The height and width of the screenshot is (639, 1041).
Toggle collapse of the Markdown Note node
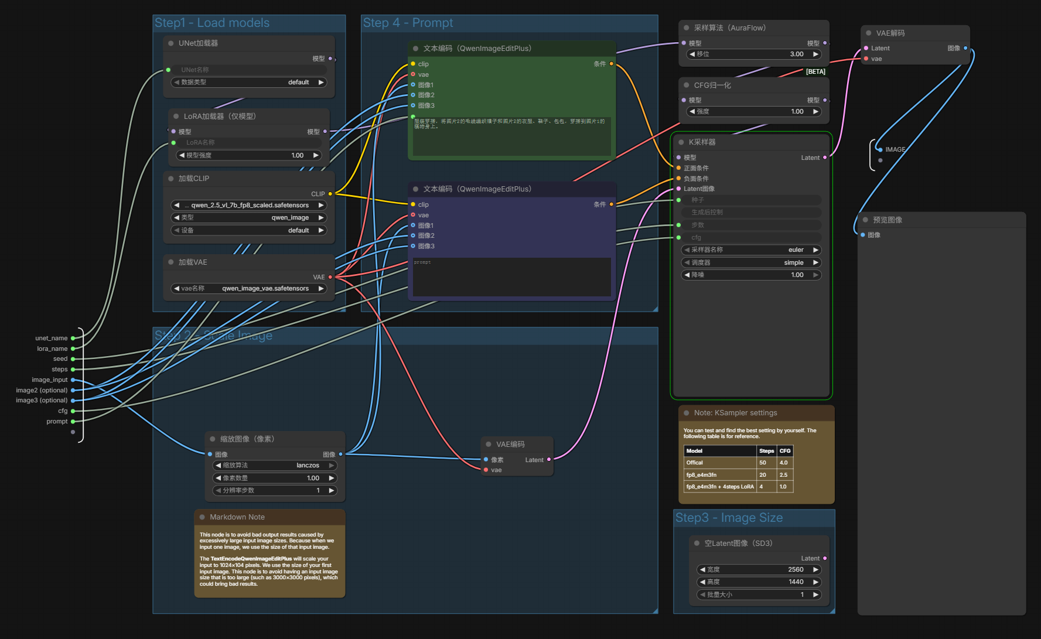point(202,517)
